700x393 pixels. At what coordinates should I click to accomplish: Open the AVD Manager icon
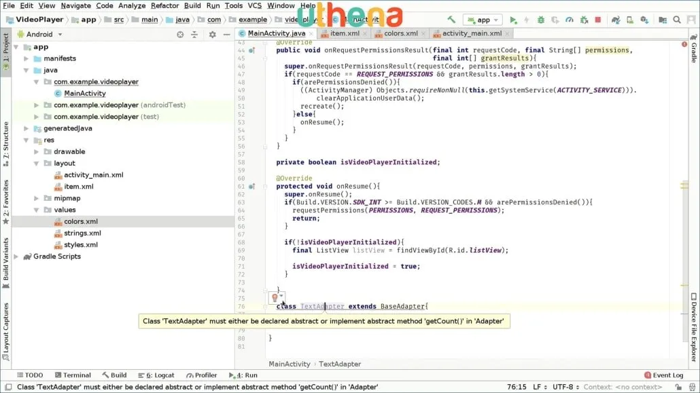pos(630,20)
